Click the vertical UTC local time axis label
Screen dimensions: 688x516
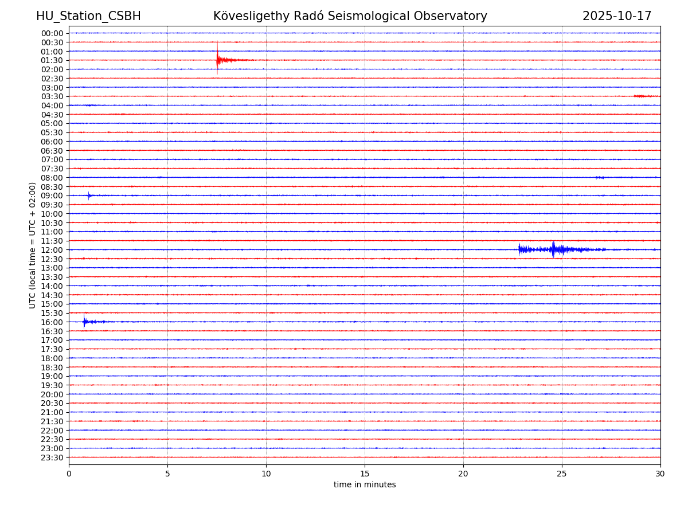[33, 245]
